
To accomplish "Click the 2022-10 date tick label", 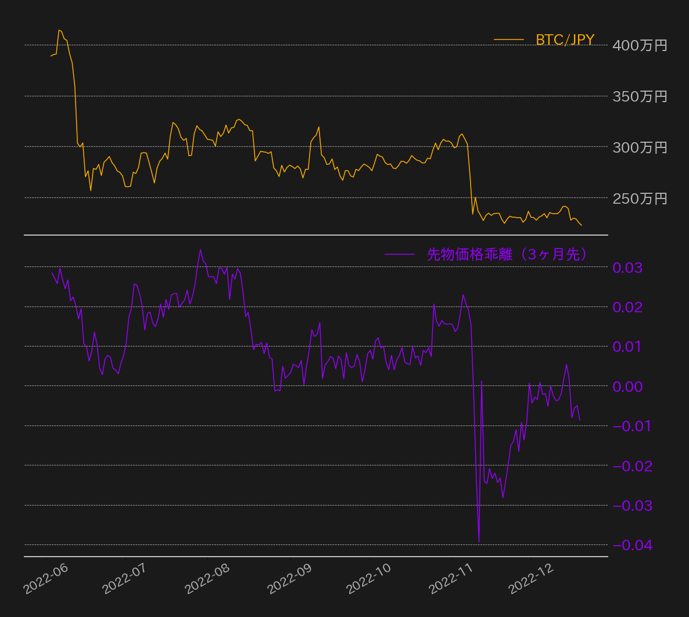I will coord(369,579).
